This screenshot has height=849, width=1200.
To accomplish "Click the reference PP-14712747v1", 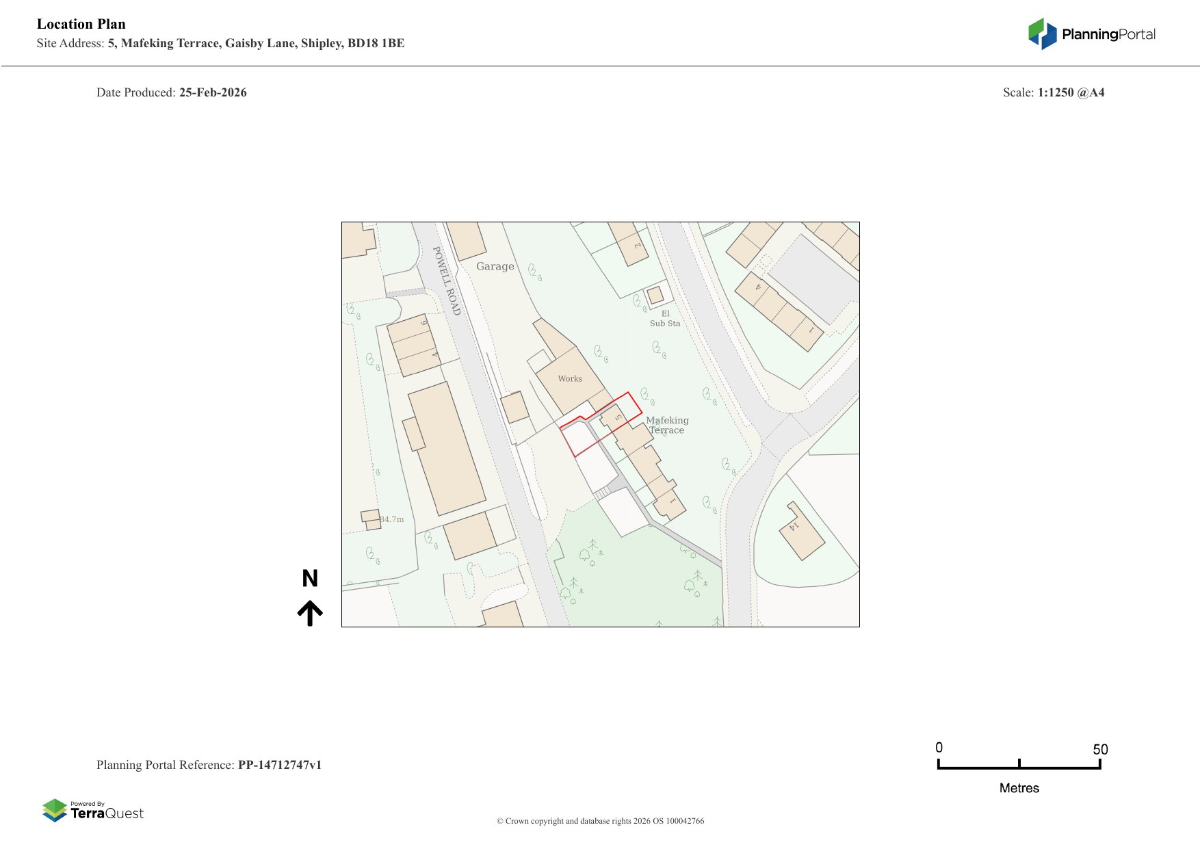I will pyautogui.click(x=279, y=765).
